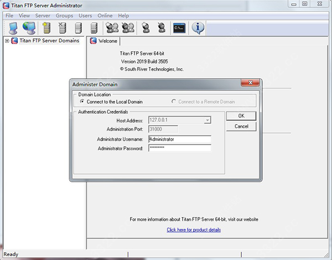Click the light gray server stack icon
This screenshot has height=260, width=332.
tap(78, 28)
